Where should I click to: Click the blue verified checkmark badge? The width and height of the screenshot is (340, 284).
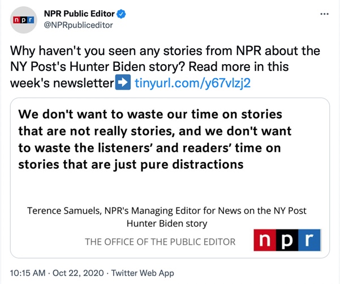pos(121,14)
